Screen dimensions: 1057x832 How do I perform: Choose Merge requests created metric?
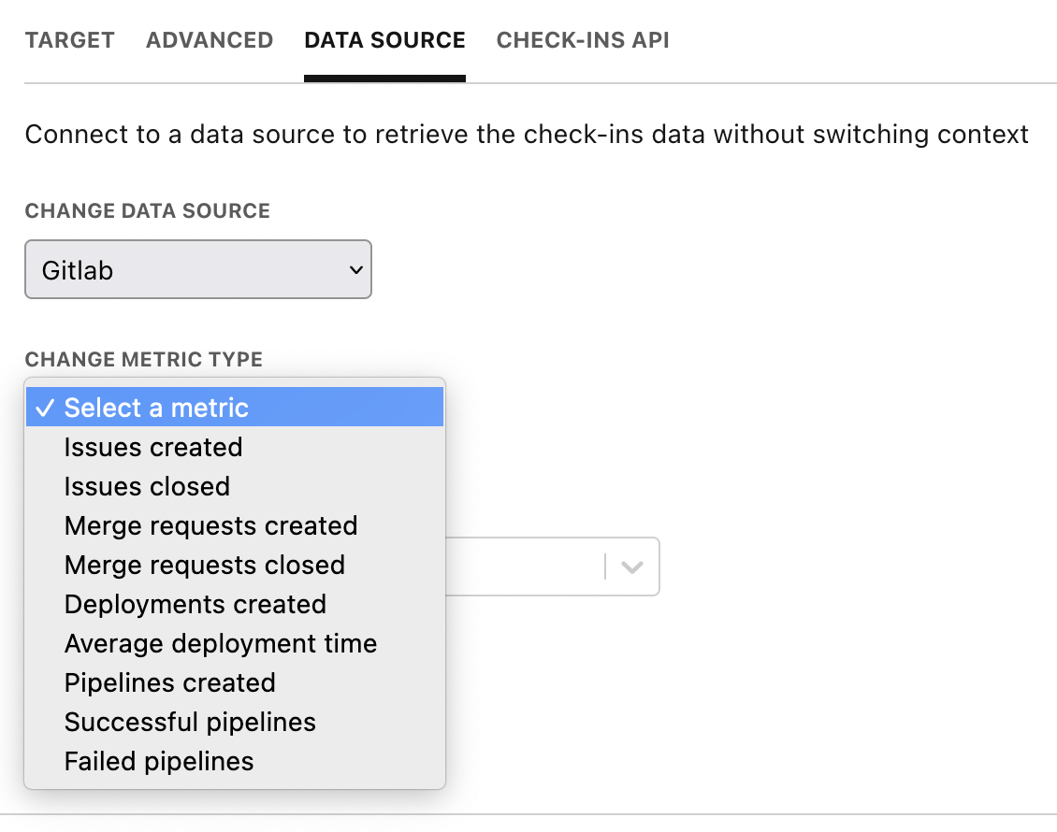210,525
